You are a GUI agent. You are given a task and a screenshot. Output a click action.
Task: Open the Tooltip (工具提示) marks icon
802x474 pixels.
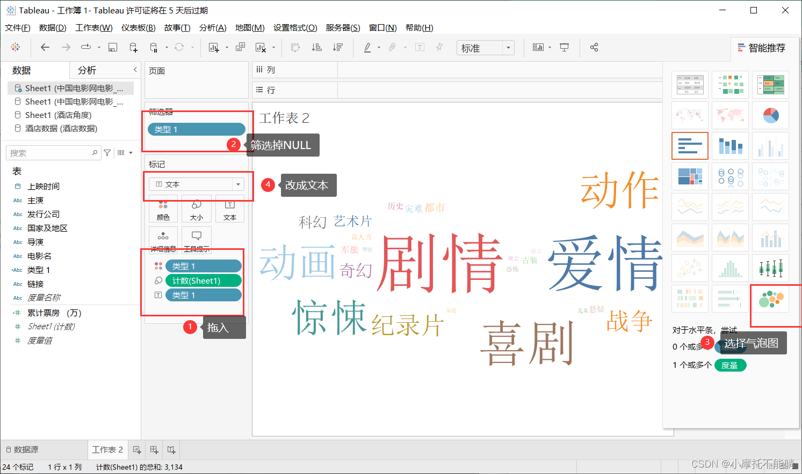[197, 236]
